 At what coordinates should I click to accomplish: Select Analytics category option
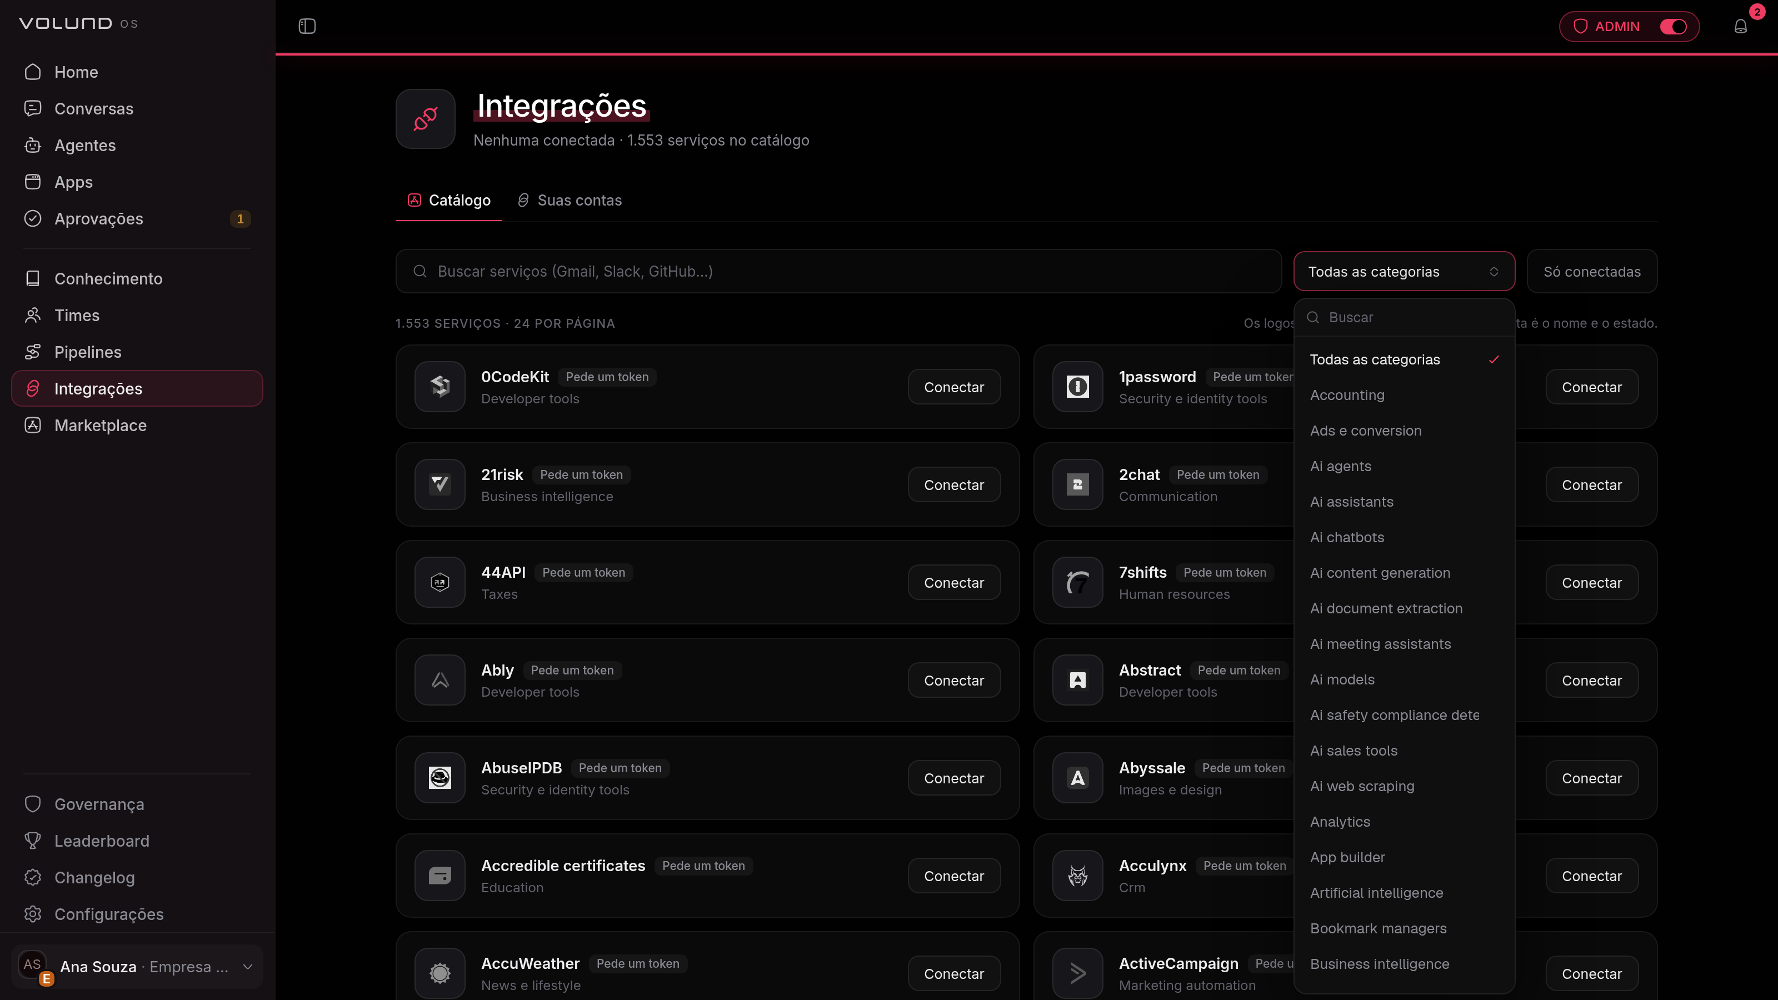[x=1404, y=821]
